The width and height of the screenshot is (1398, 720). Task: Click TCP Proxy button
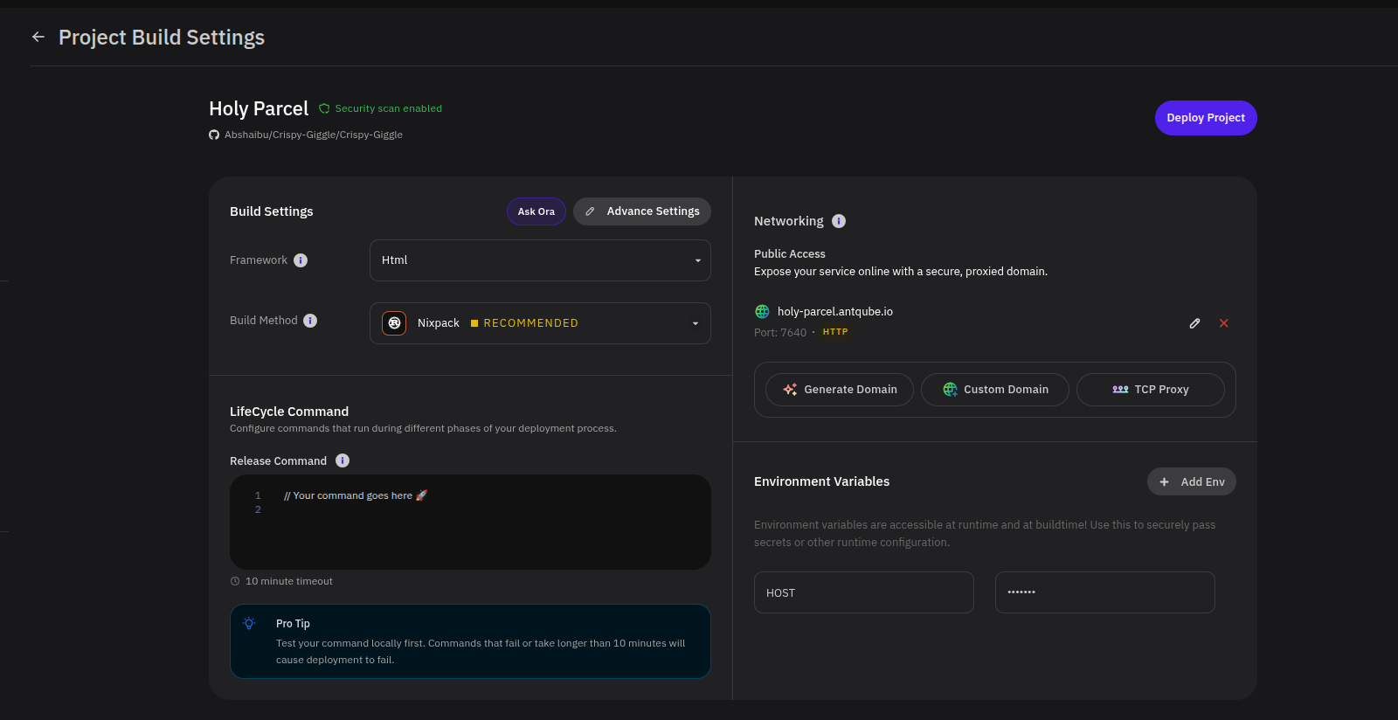[1151, 390]
